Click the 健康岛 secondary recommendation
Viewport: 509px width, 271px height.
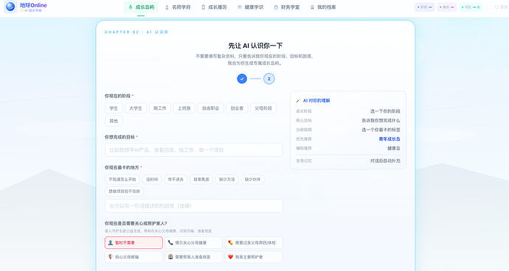click(394, 148)
